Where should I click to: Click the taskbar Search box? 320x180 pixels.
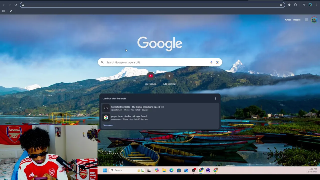pos(127,170)
